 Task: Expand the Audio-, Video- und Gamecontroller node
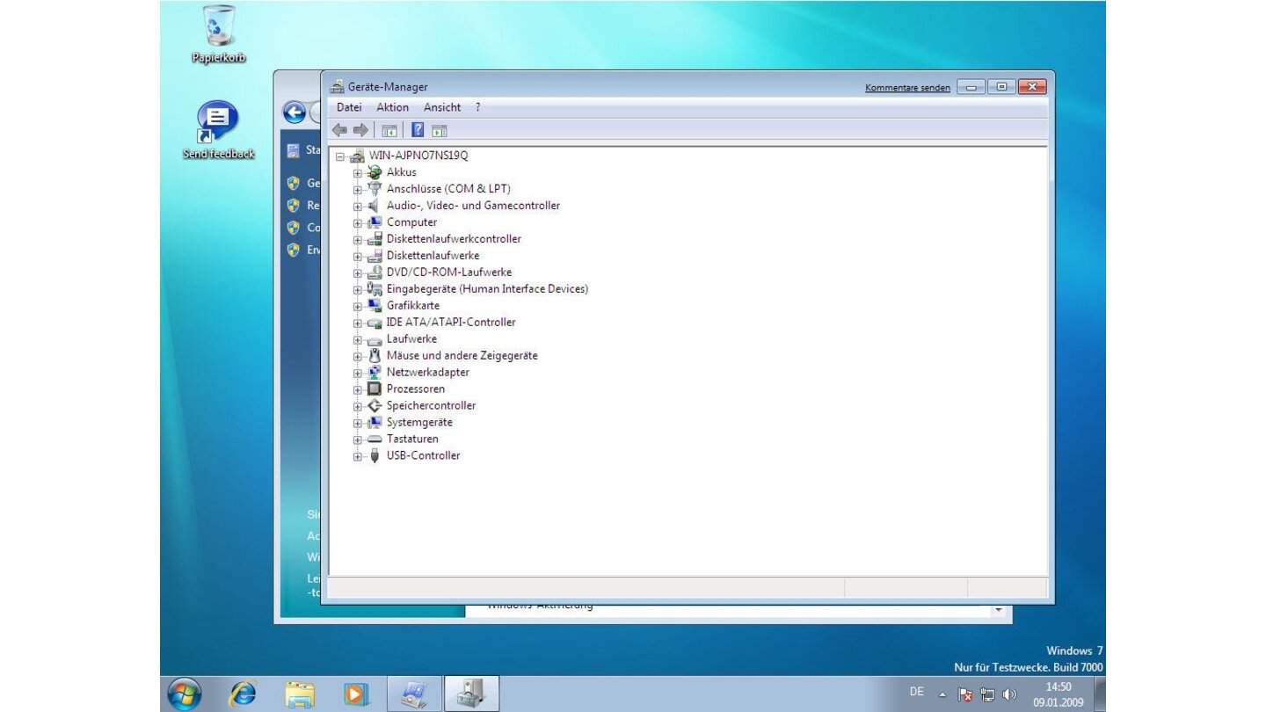pyautogui.click(x=358, y=207)
